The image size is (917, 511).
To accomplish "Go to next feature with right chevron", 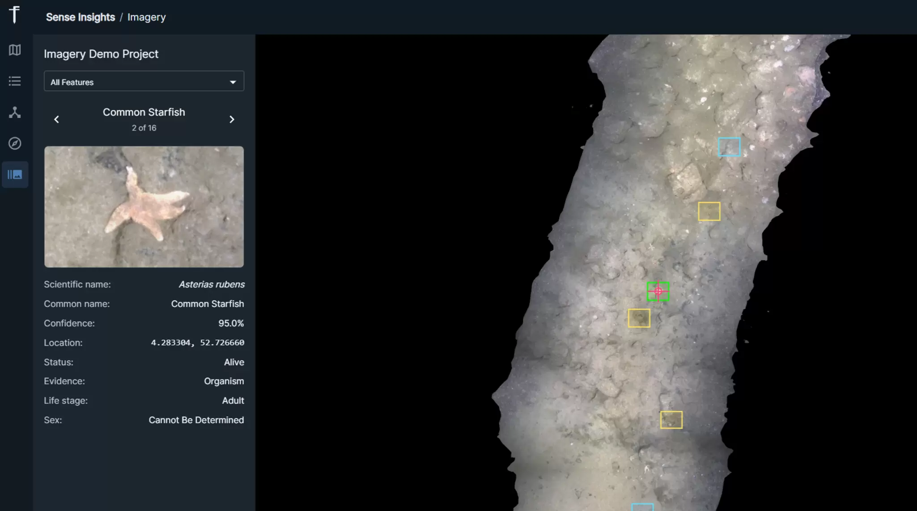I will [x=232, y=119].
